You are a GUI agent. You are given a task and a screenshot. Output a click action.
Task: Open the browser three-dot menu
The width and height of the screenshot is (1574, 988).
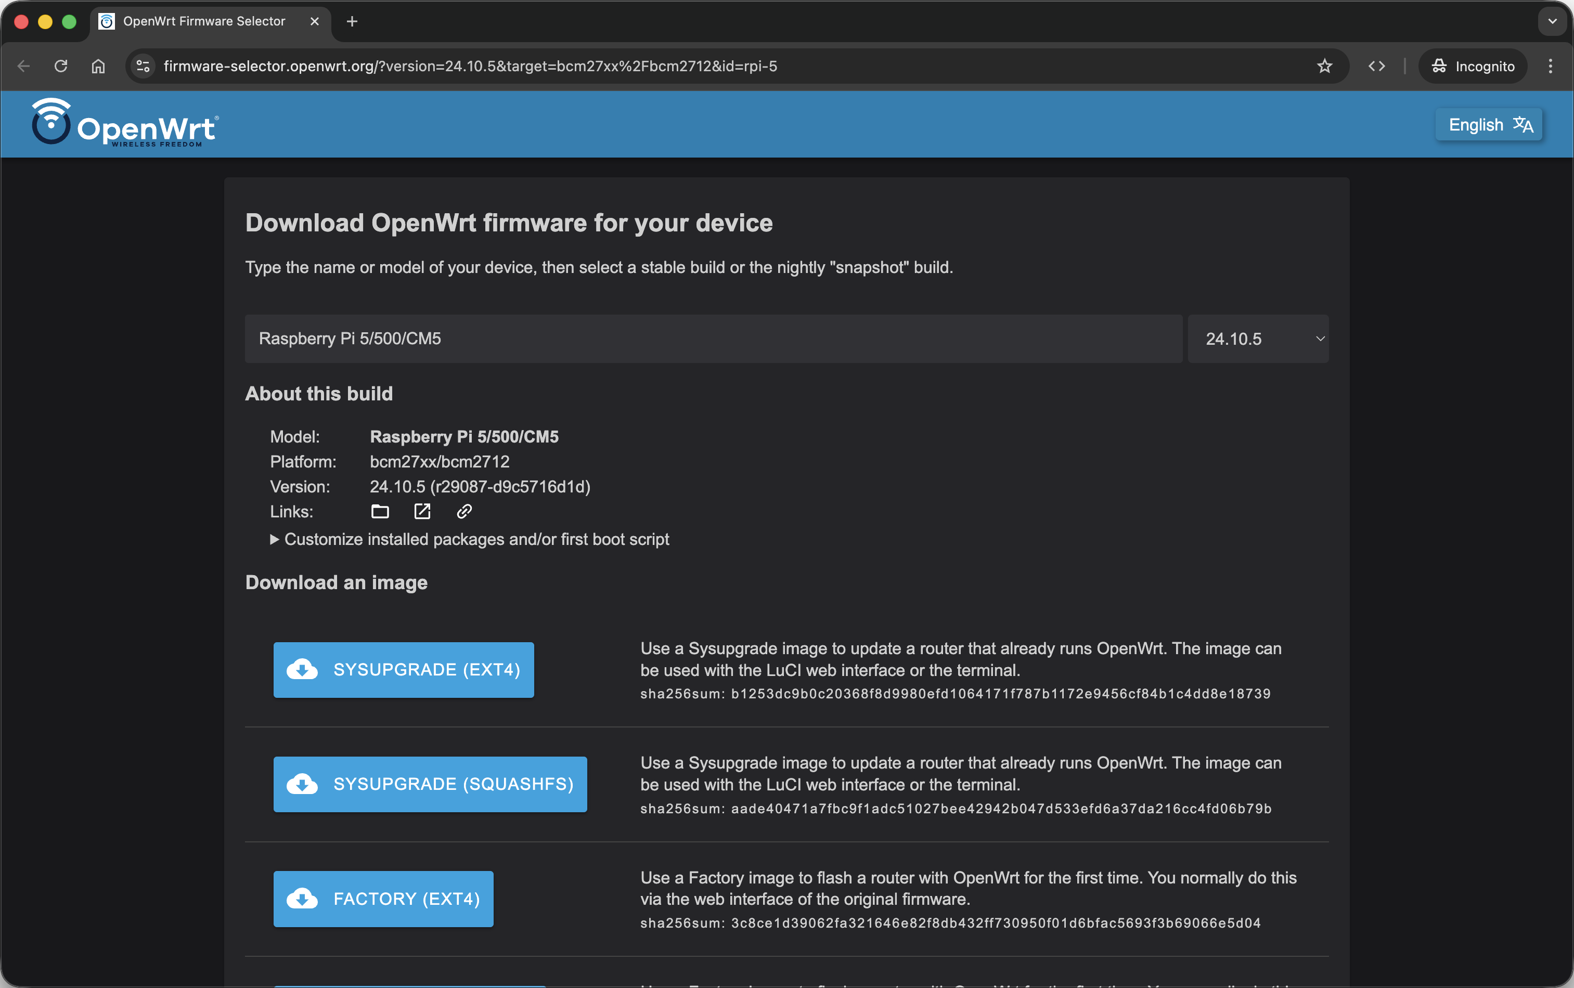pos(1551,66)
